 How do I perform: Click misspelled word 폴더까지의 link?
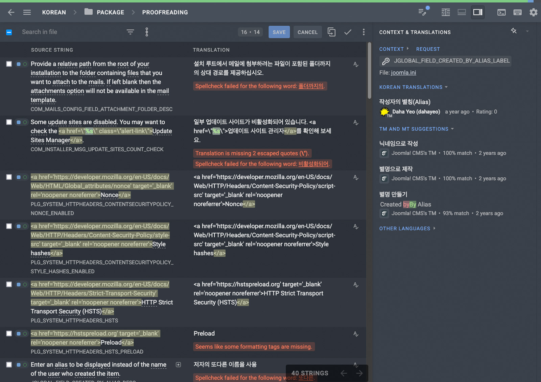coord(311,86)
